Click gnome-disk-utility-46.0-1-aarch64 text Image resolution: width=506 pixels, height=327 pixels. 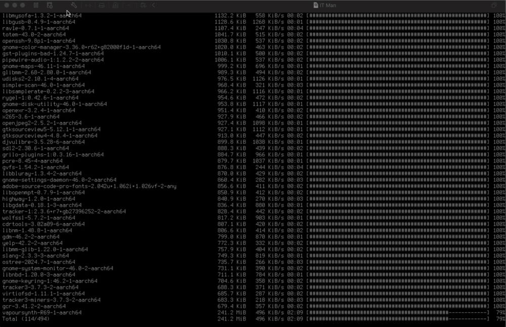[55, 104]
